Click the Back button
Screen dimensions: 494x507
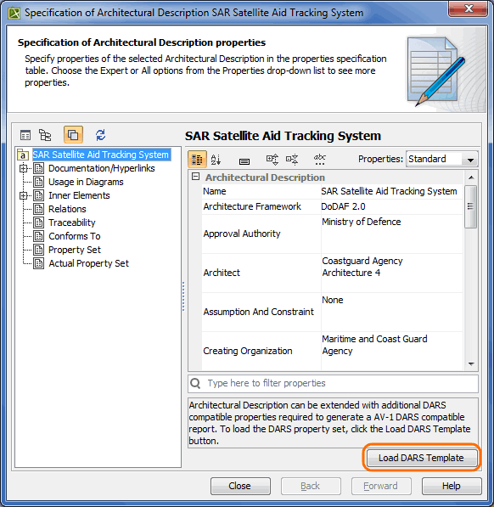coord(311,486)
